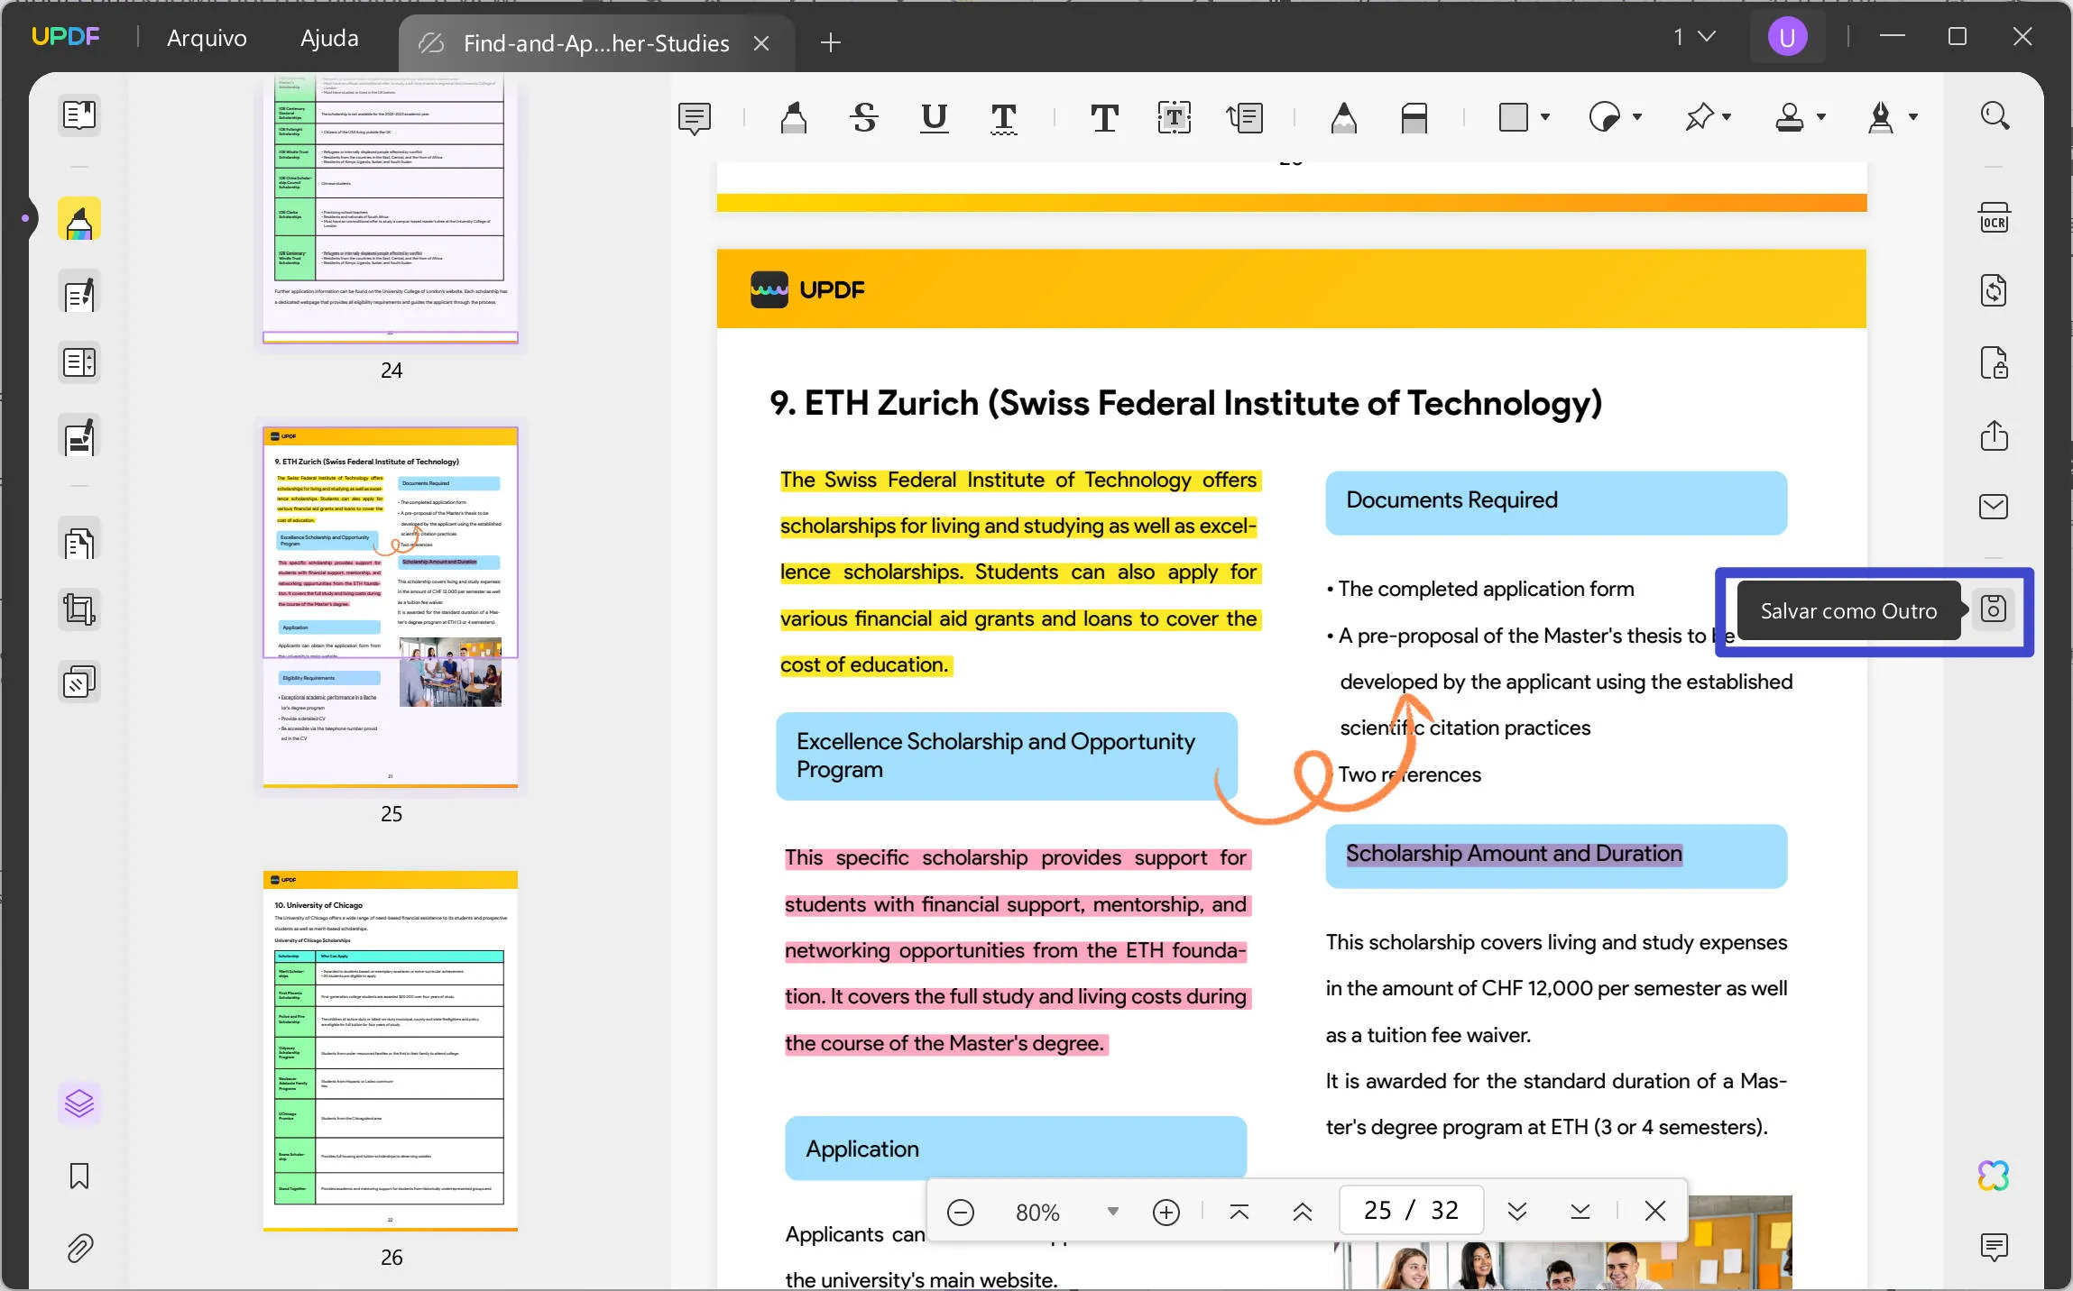Viewport: 2073px width, 1291px height.
Task: Go to the next page arrow
Action: pos(1517,1212)
